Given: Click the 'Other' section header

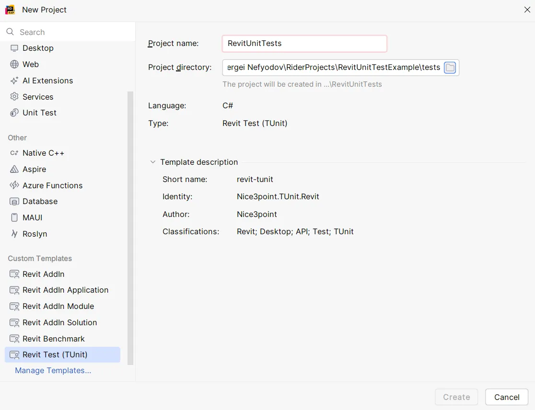Looking at the screenshot, I should click(17, 137).
